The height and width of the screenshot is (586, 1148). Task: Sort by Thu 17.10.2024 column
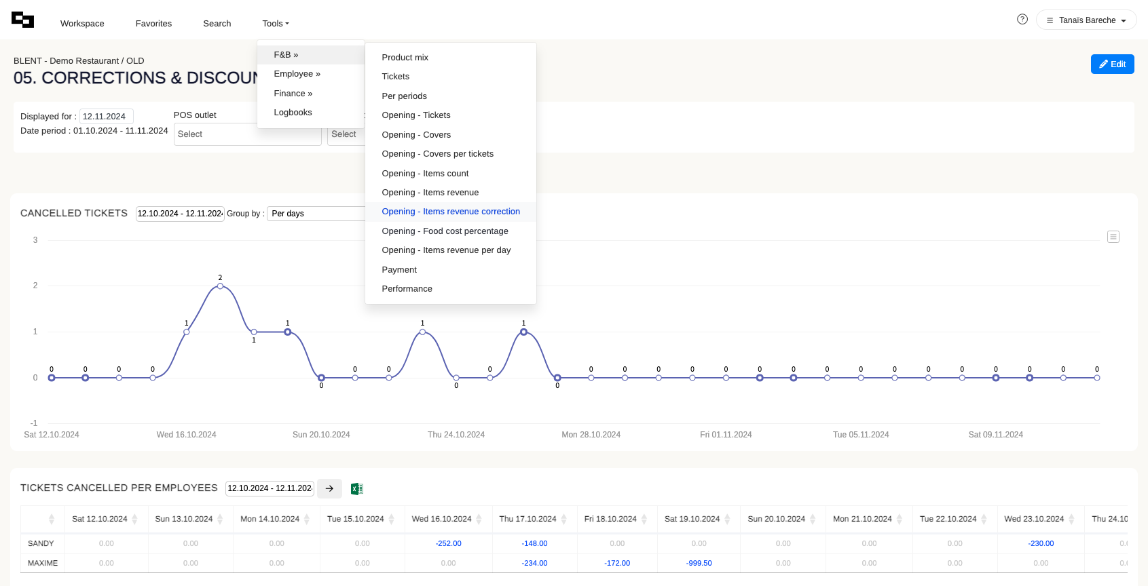pos(563,520)
